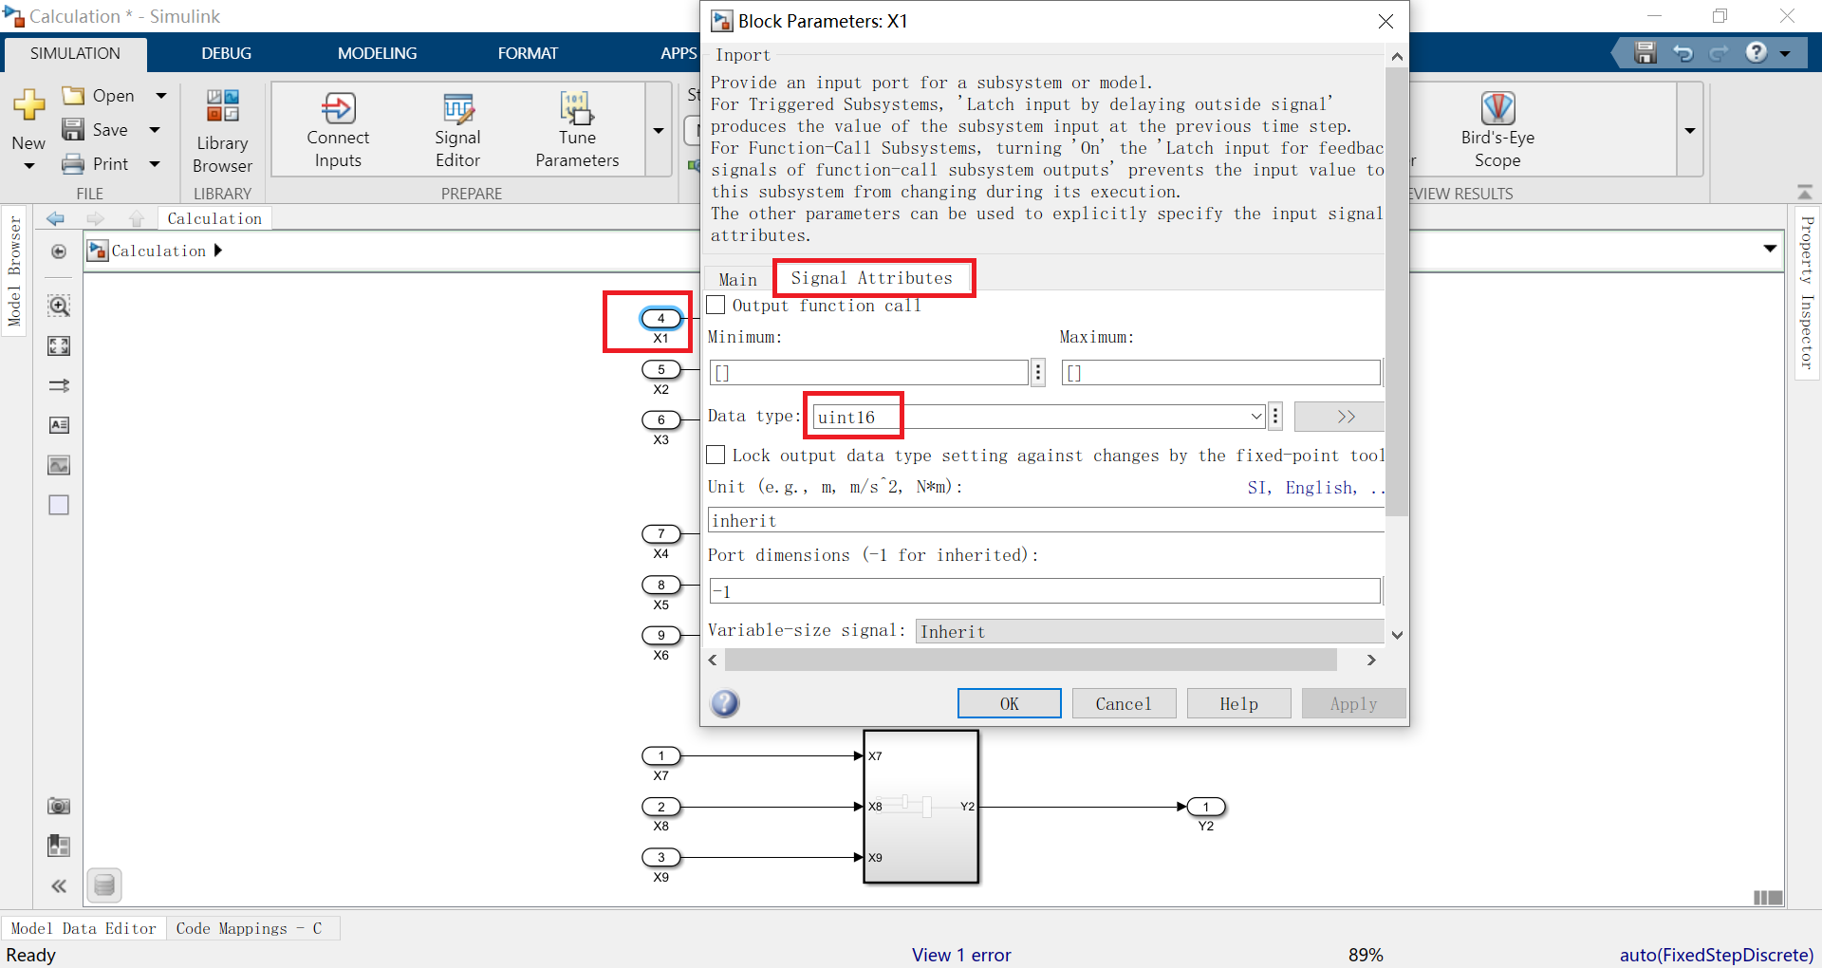Open the SIMULATION ribbon tab
1822x968 pixels.
[75, 53]
